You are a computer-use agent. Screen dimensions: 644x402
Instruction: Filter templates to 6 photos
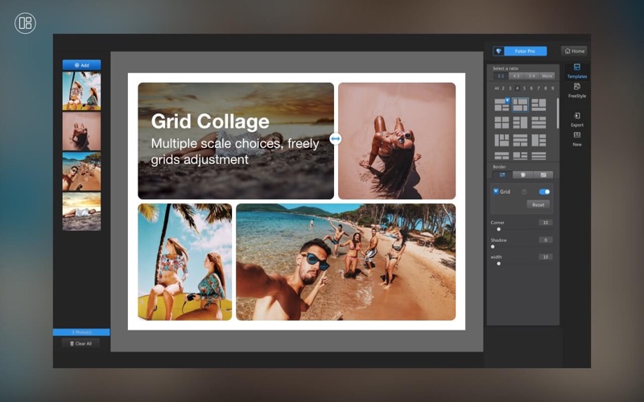[531, 88]
